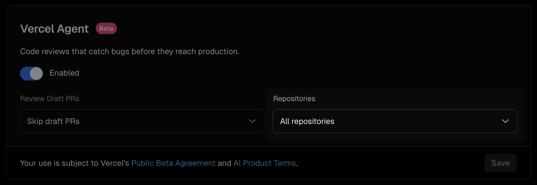Click the gray knob of the toggle
Viewport: 537px width, 185px height.
point(36,74)
